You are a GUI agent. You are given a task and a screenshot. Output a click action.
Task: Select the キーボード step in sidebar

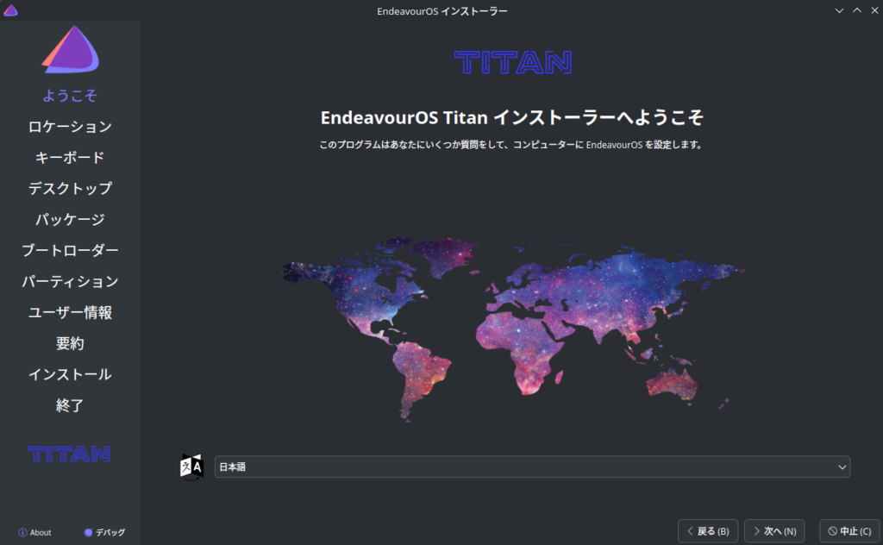[x=70, y=158]
